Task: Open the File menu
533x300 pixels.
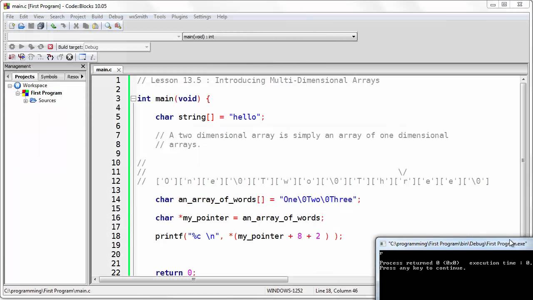Action: (x=10, y=17)
